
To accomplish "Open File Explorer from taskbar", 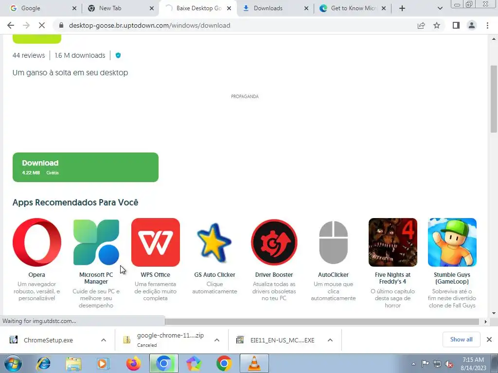I will click(73, 363).
